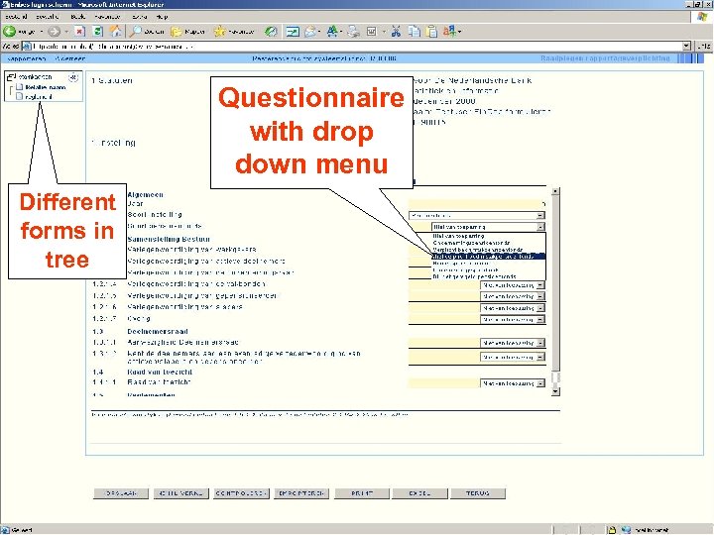Click the teal screen icon in toolbar
This screenshot has width=714, height=535.
coord(292,32)
